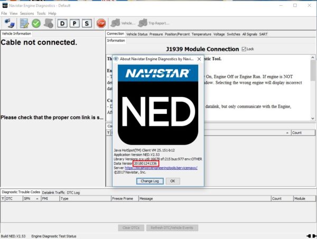Open the File menu
317x239 pixels.
click(x=4, y=14)
